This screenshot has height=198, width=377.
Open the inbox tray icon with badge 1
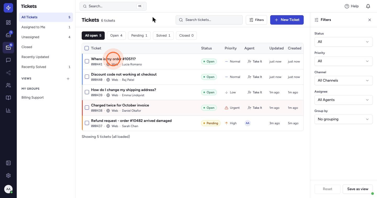point(8,35)
